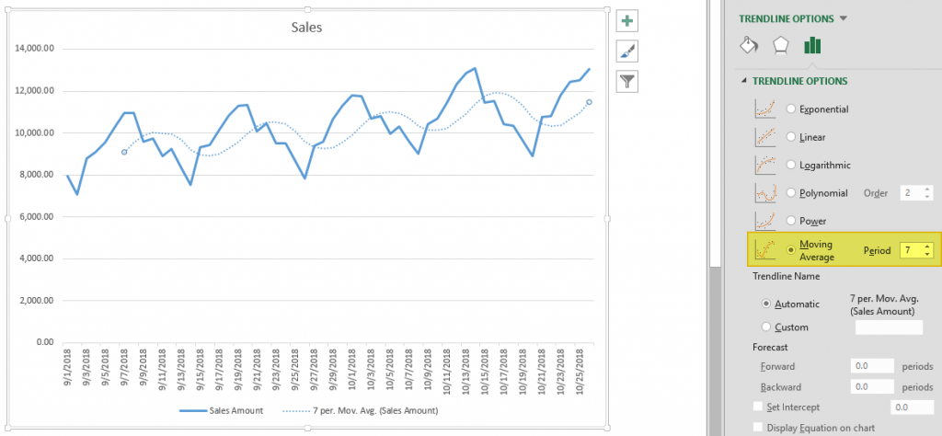
Task: Select the 7 per. Mov. Avg. legend entry
Action: pos(360,411)
